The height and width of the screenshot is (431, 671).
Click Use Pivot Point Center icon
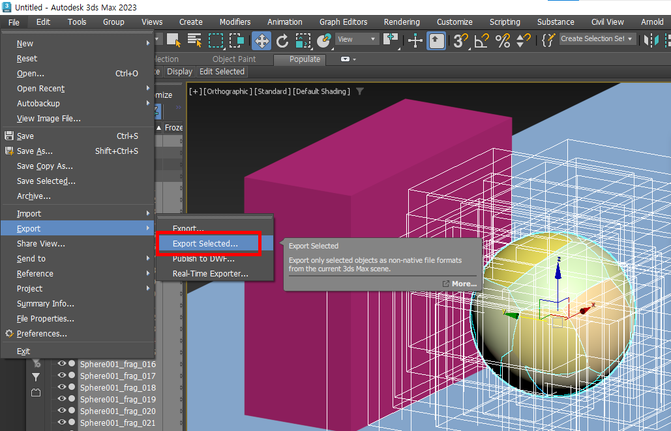391,40
